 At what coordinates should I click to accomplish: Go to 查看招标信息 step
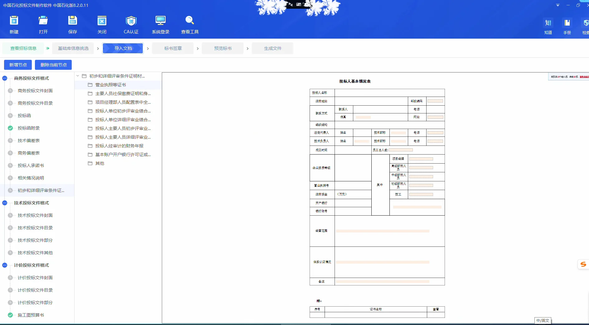(x=23, y=48)
